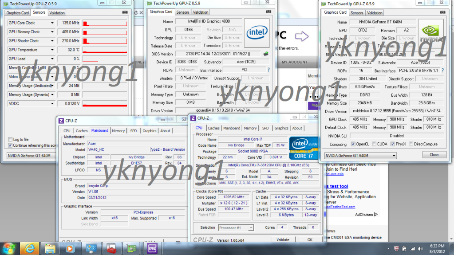Click the red toolbox taskbar icon
This screenshot has height=255, width=454.
coord(111,249)
